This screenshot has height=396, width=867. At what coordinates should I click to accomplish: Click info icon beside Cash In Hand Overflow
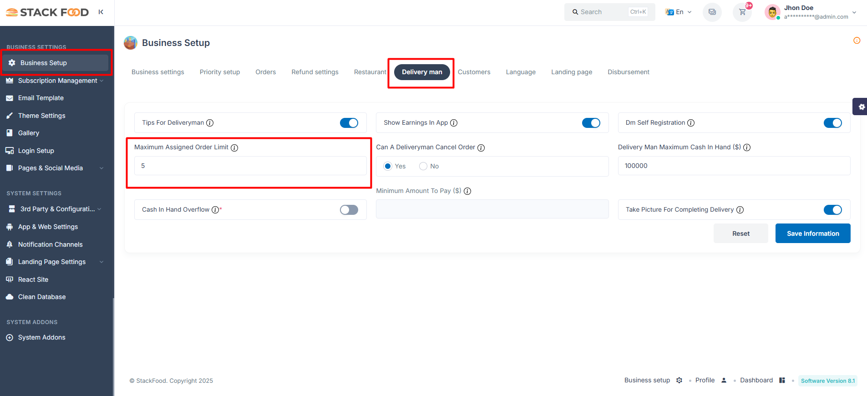(215, 210)
